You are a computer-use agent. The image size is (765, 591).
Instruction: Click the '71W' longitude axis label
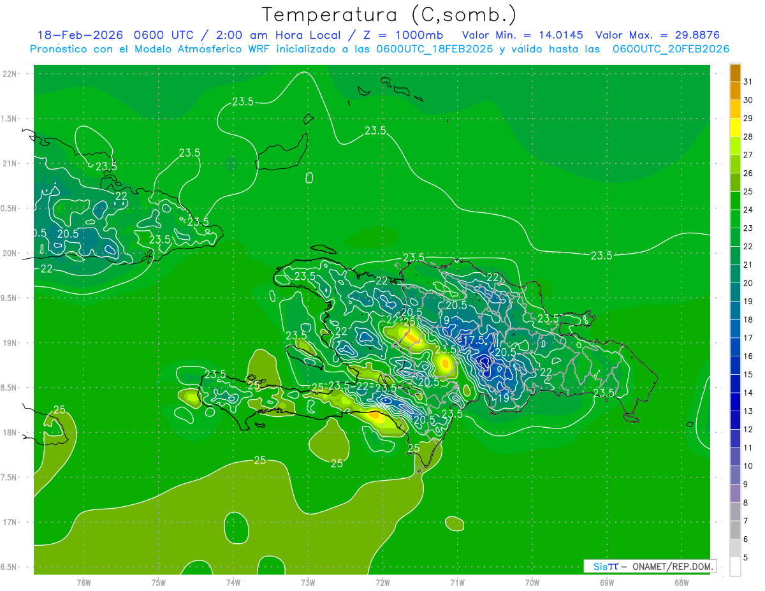(x=457, y=583)
